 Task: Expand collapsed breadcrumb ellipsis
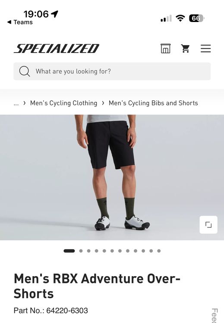(x=16, y=103)
